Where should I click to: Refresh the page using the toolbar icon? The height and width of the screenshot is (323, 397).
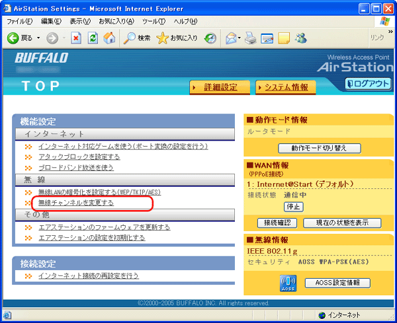click(x=93, y=38)
